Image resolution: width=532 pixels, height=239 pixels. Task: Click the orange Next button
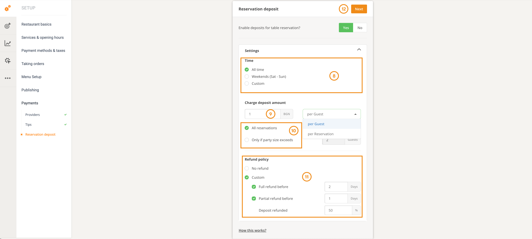coord(359,9)
